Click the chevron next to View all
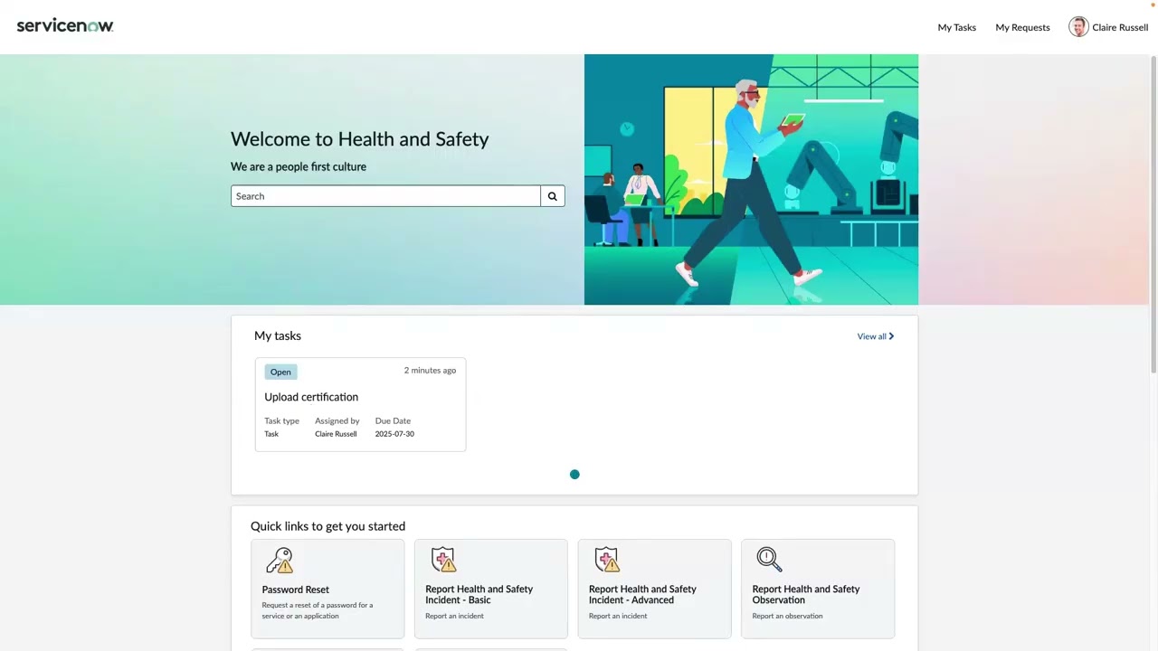This screenshot has width=1158, height=651. (x=890, y=335)
